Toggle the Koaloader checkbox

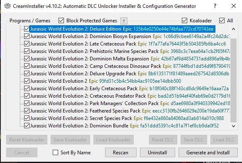(184, 21)
